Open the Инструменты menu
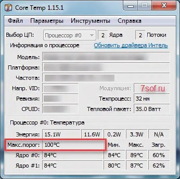This screenshot has height=179, width=180. point(91,21)
